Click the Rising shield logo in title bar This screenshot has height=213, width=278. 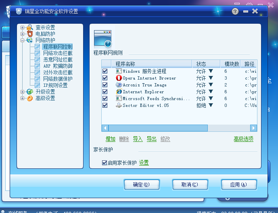19,11
